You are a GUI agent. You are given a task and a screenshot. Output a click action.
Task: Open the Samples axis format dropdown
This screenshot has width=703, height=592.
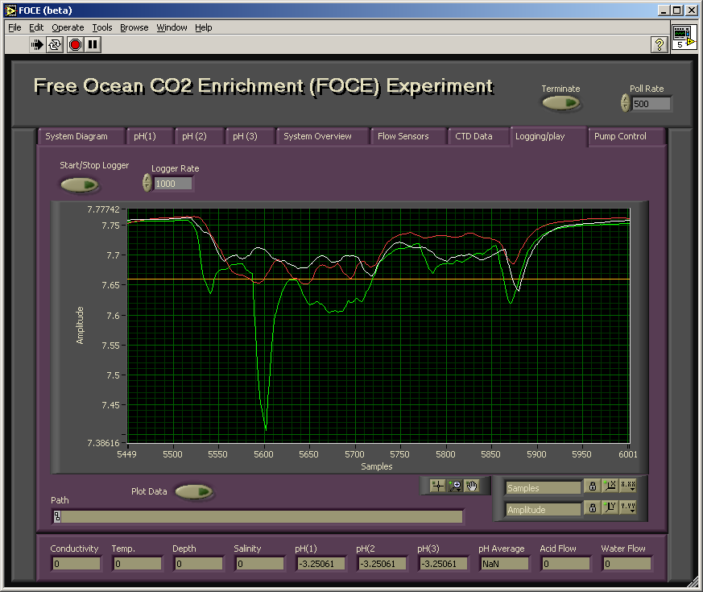(627, 486)
